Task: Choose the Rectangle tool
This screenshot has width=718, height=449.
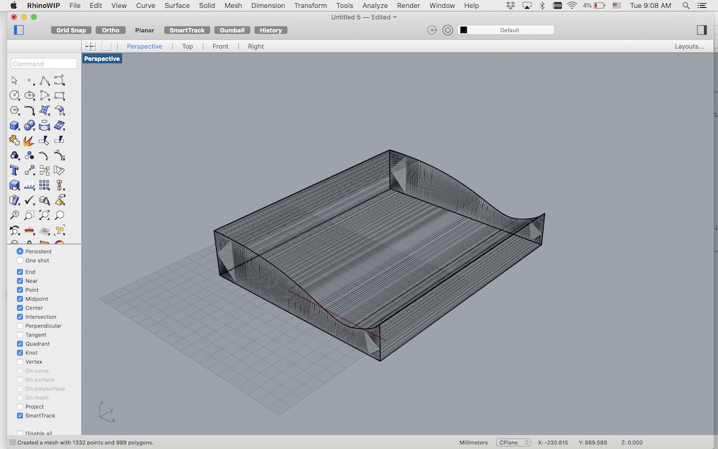Action: (59, 96)
